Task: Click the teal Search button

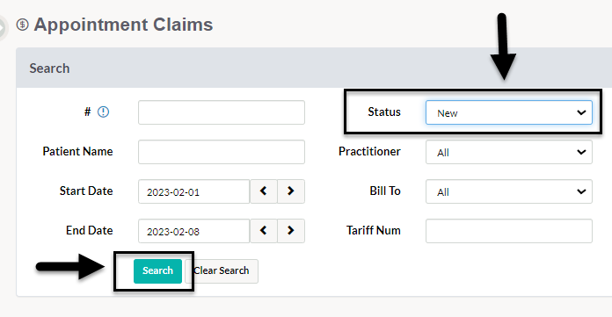Action: pyautogui.click(x=157, y=271)
